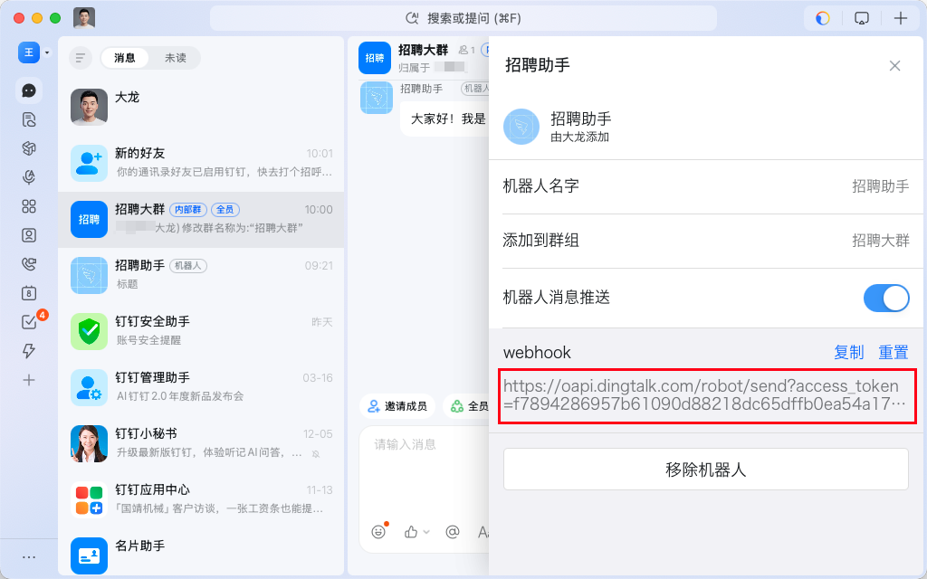This screenshot has width=927, height=579.
Task: Click the screen cast icon in title bar
Action: coord(862,18)
